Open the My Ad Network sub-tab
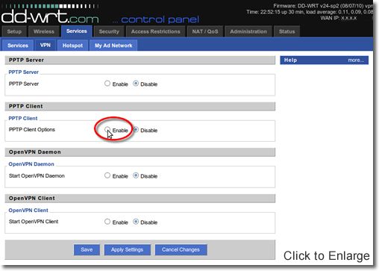The width and height of the screenshot is (379, 271). click(113, 46)
